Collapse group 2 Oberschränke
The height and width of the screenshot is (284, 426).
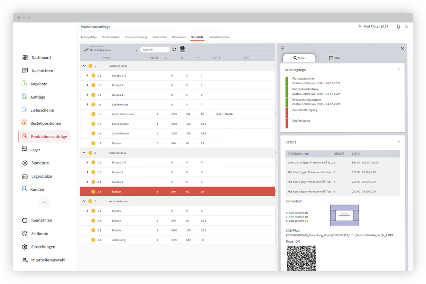click(85, 153)
